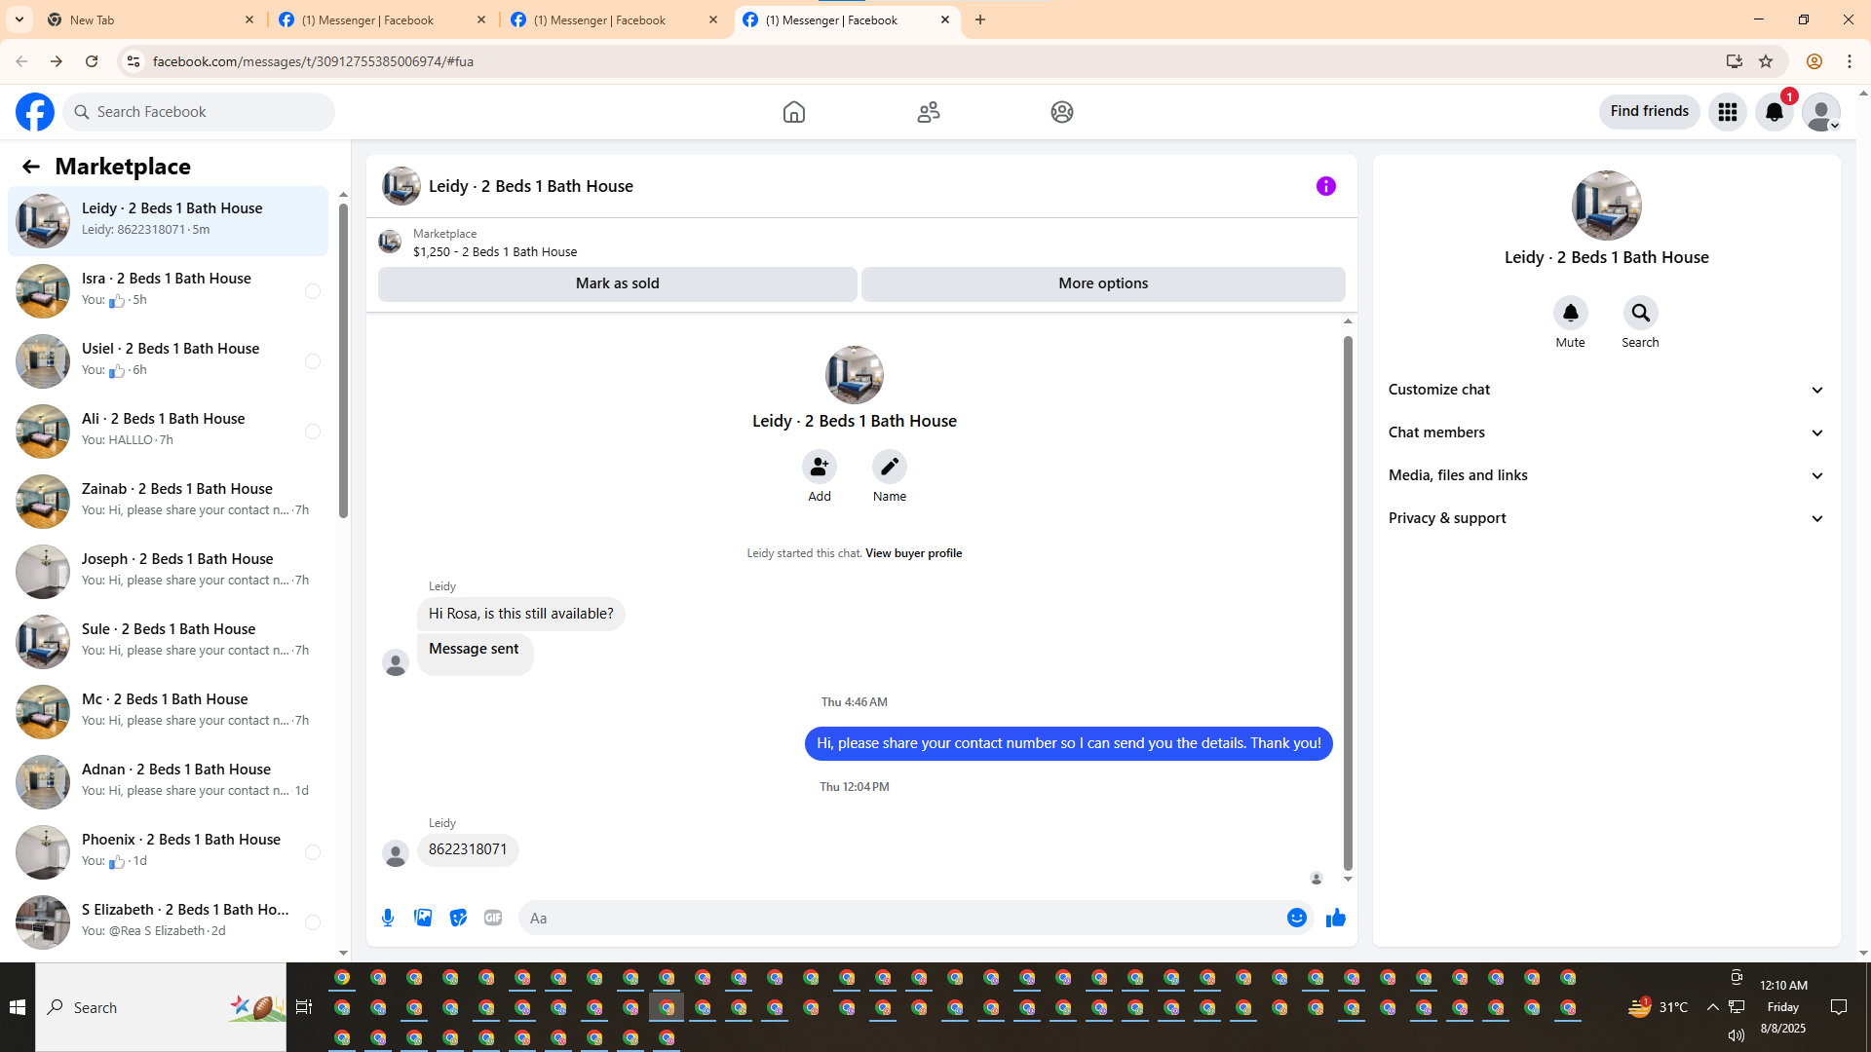Image resolution: width=1871 pixels, height=1052 pixels.
Task: Click Mark as sold button
Action: (617, 283)
